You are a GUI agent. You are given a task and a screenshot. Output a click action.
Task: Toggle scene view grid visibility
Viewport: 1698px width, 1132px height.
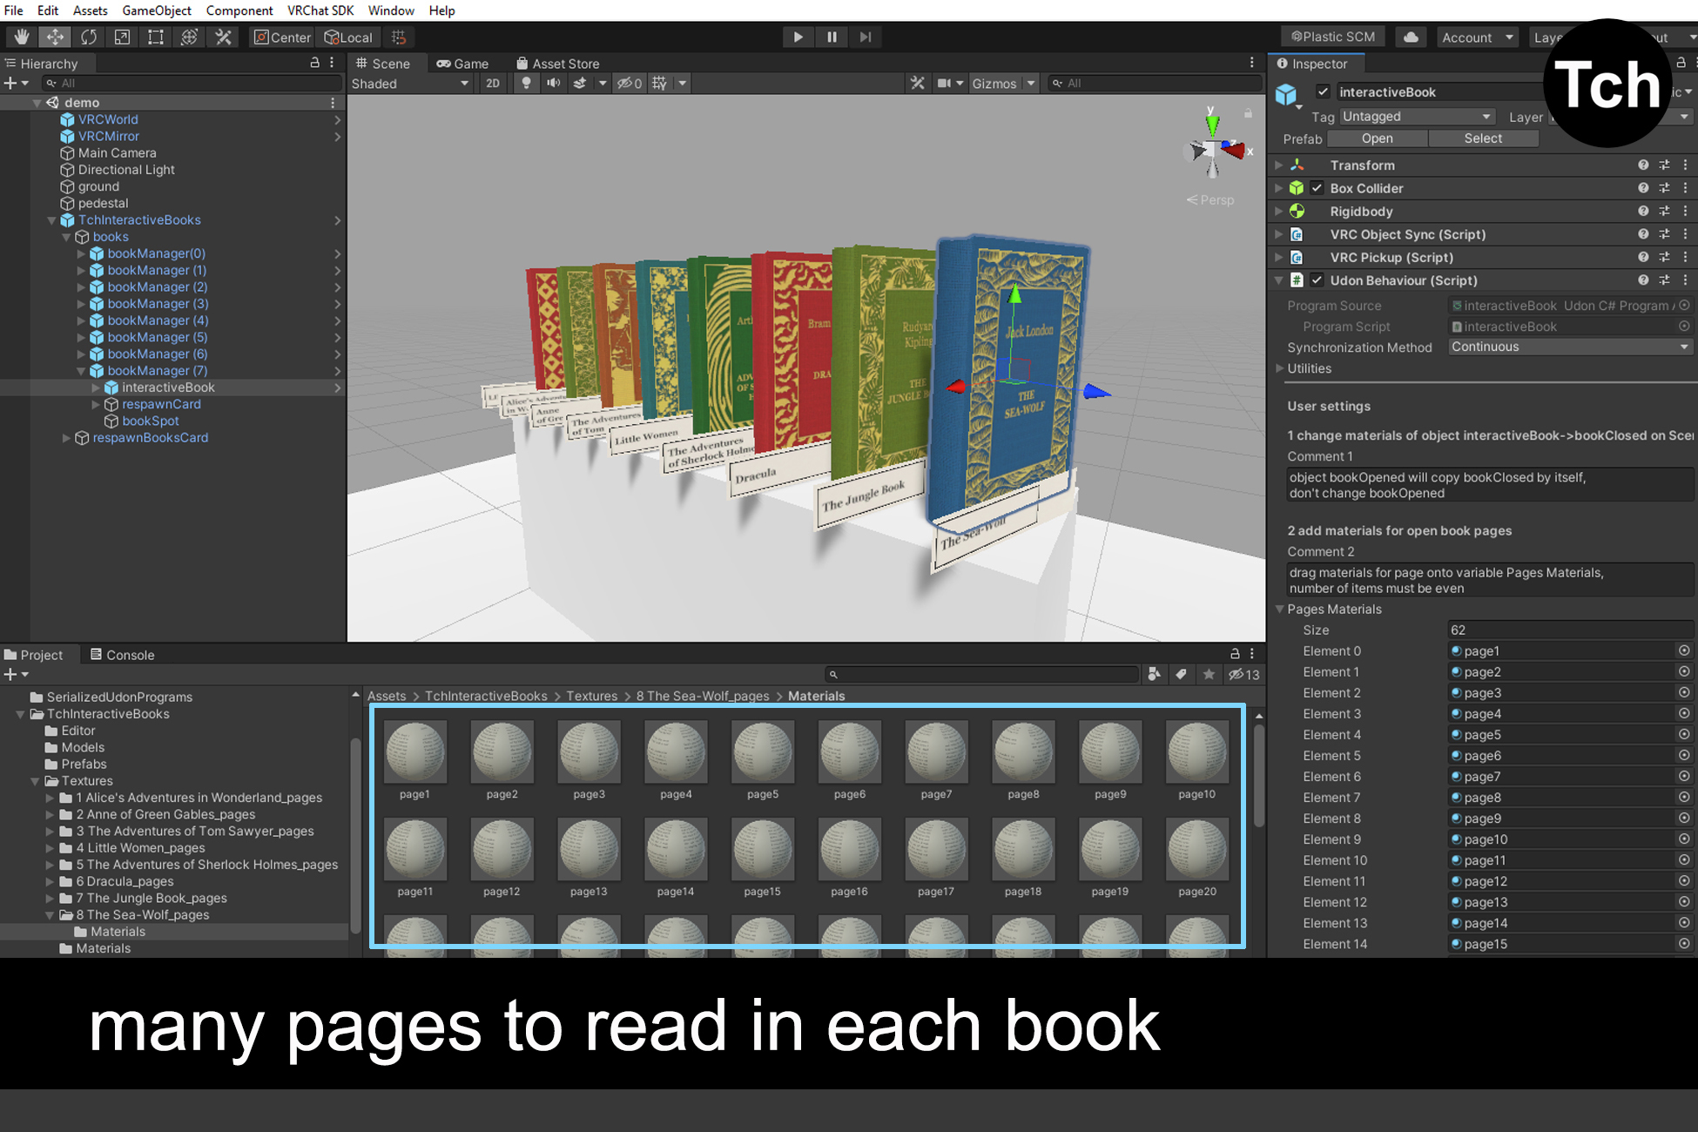click(660, 83)
